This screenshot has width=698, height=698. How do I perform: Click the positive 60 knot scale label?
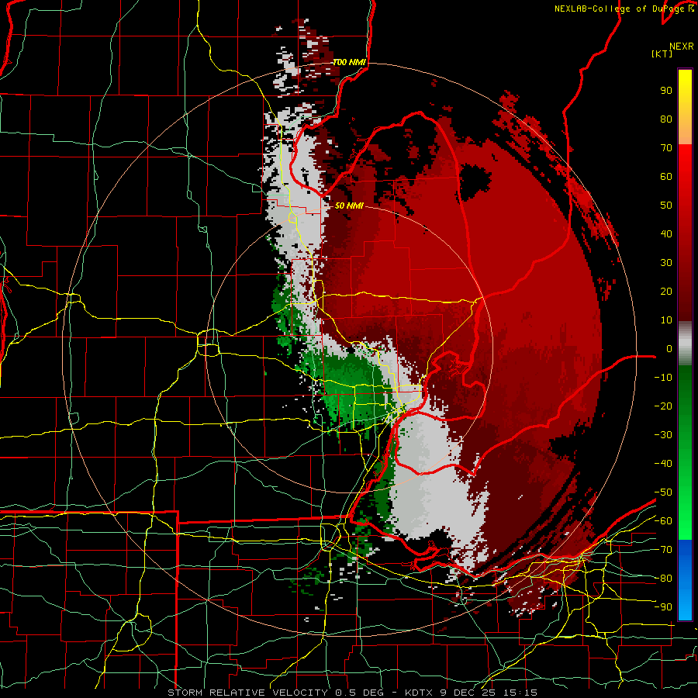click(666, 176)
